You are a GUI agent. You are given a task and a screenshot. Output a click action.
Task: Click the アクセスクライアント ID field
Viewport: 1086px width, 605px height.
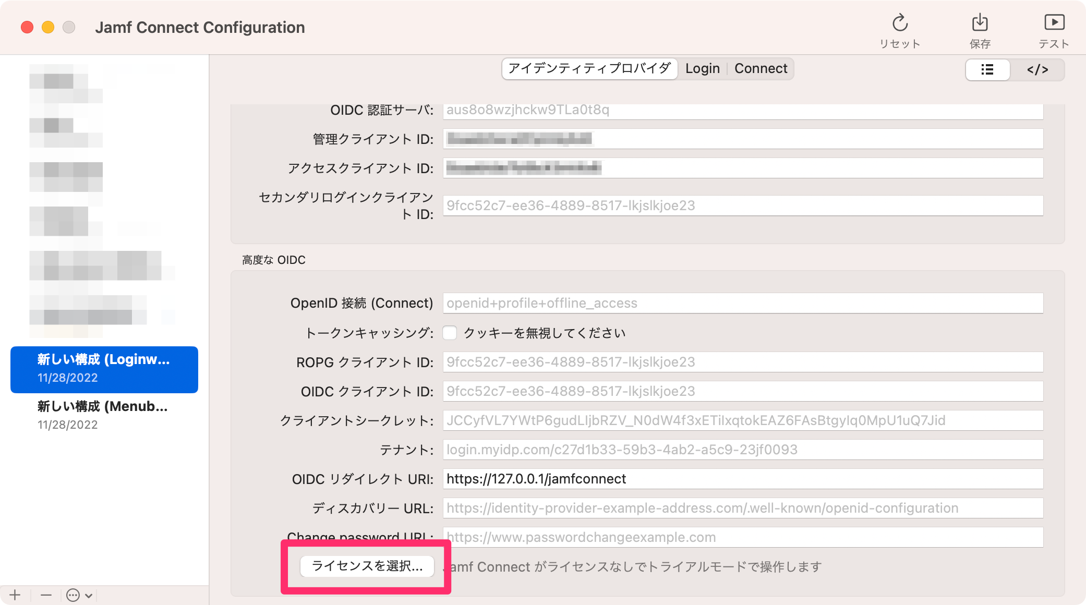[743, 168]
